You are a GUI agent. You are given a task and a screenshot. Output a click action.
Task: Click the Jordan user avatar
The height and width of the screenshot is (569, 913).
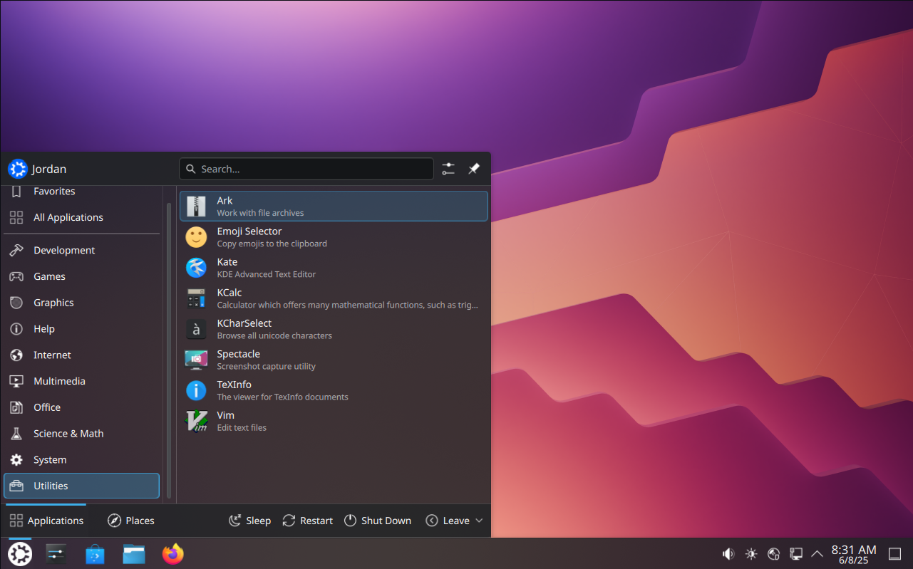(x=17, y=169)
